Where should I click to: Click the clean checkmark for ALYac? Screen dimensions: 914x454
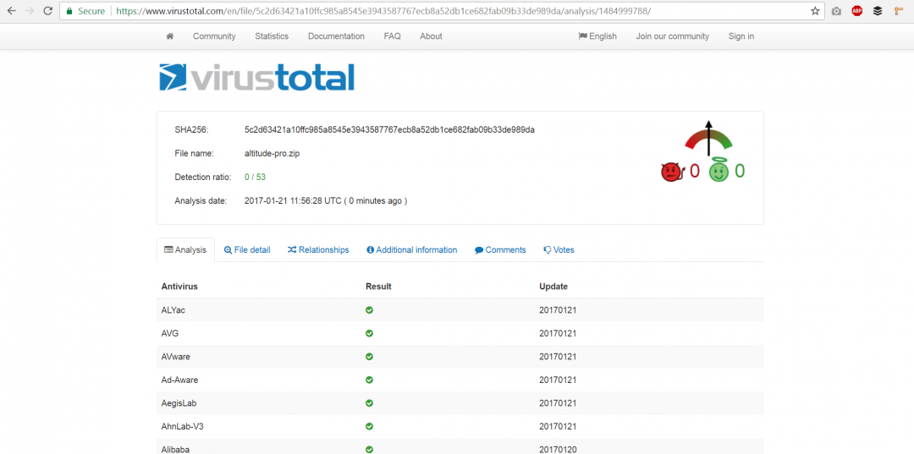pyautogui.click(x=369, y=310)
